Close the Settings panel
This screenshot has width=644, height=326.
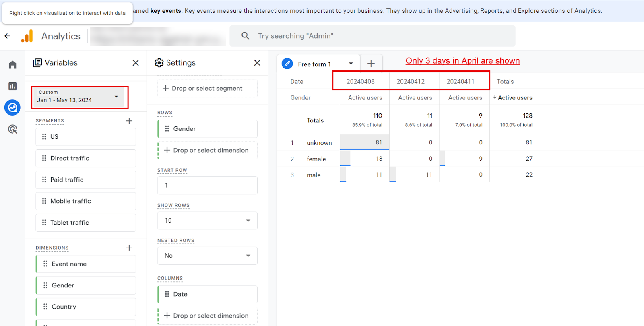257,63
